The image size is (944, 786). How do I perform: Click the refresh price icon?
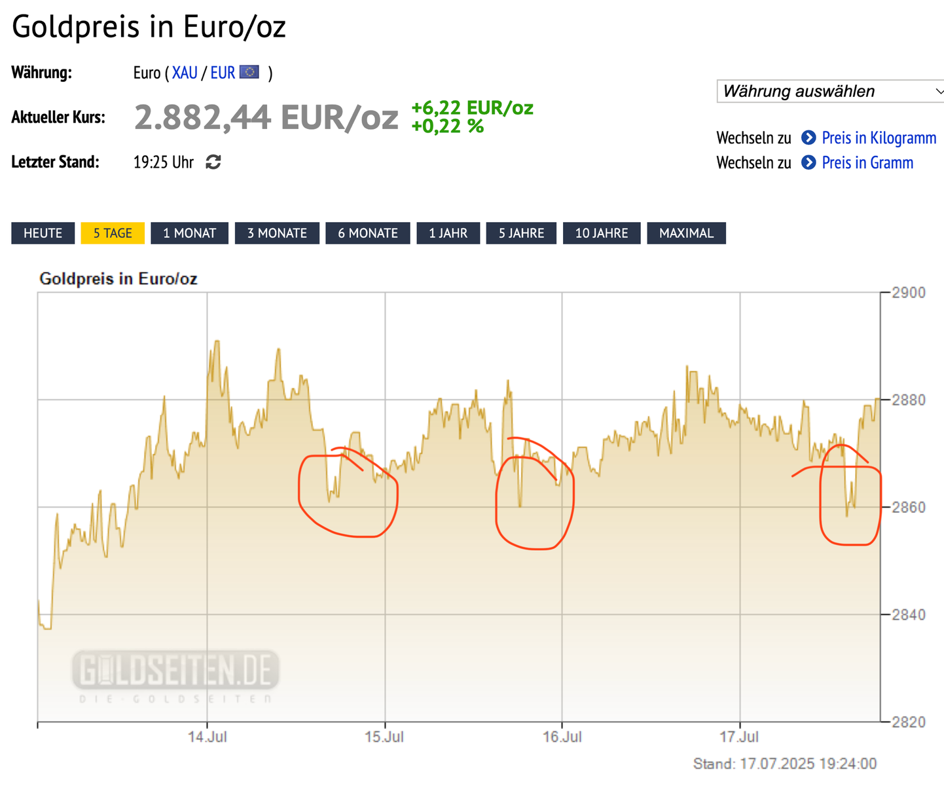pos(213,162)
